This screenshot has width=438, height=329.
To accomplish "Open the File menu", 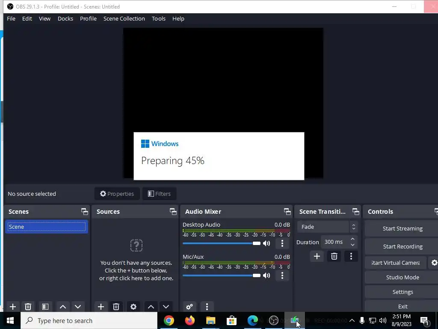I will [x=11, y=18].
